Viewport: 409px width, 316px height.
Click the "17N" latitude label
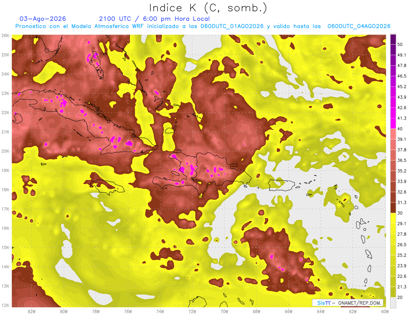tap(5, 209)
